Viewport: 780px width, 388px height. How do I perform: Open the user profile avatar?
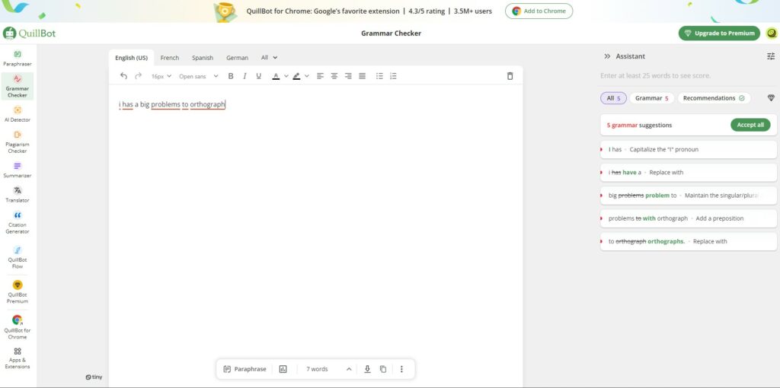tap(771, 33)
